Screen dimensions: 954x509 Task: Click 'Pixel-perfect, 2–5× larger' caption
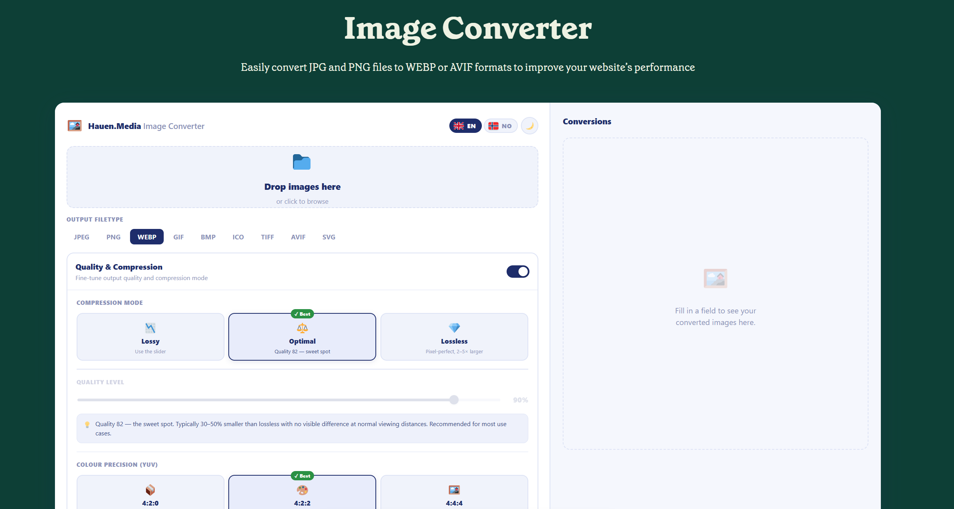(454, 351)
